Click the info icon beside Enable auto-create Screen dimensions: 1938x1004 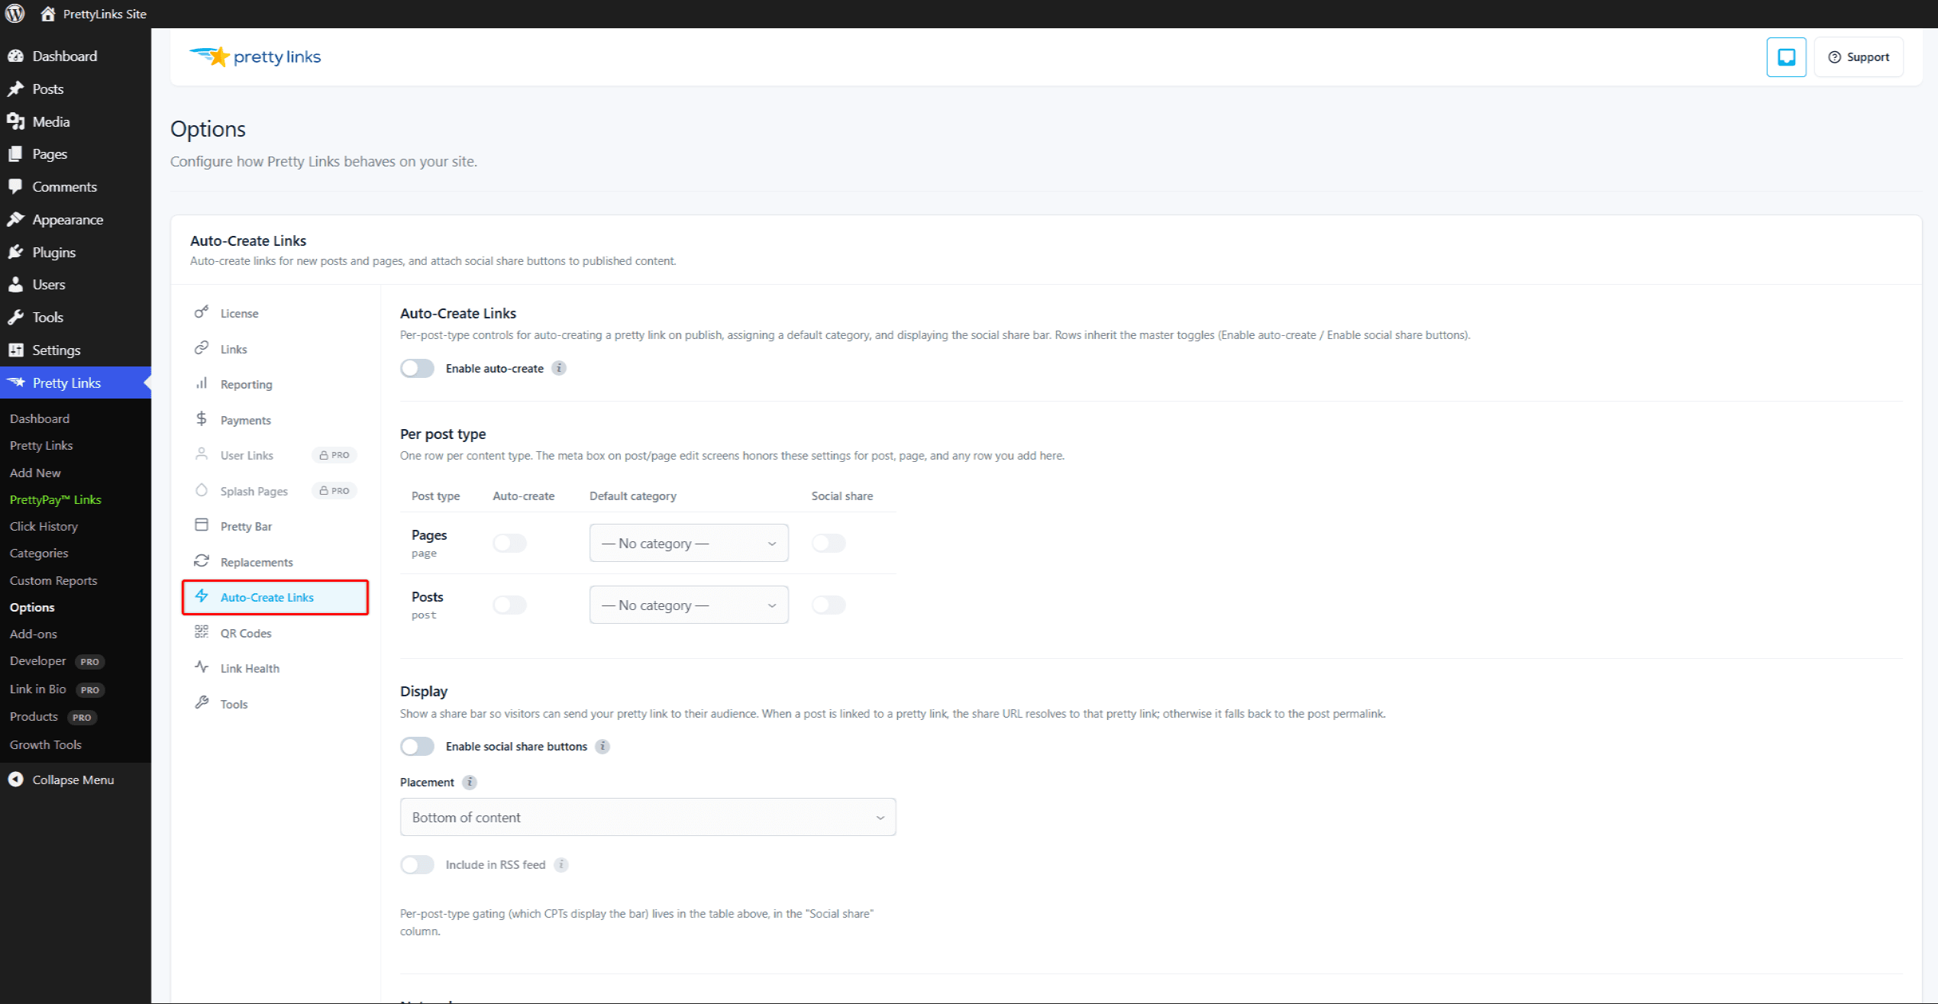tap(559, 368)
